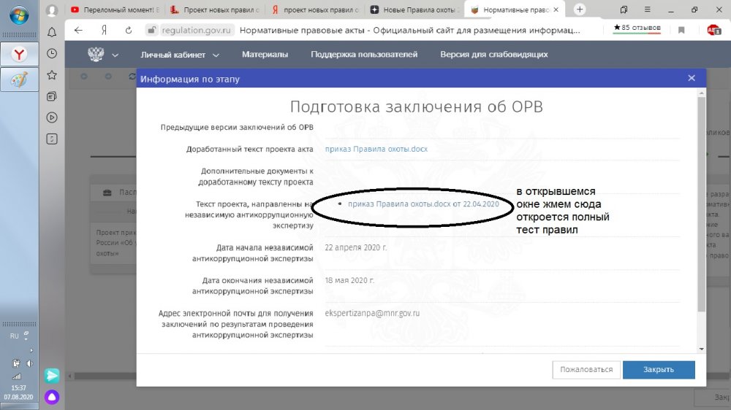The image size is (731, 410).
Task: Open the Материалы menu item
Action: [265, 55]
